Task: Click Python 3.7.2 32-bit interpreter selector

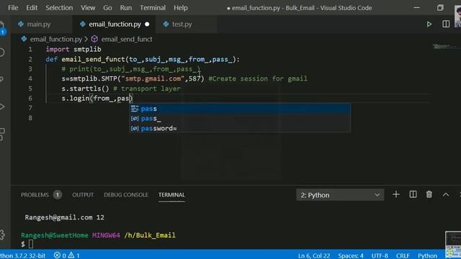Action: tap(22, 255)
